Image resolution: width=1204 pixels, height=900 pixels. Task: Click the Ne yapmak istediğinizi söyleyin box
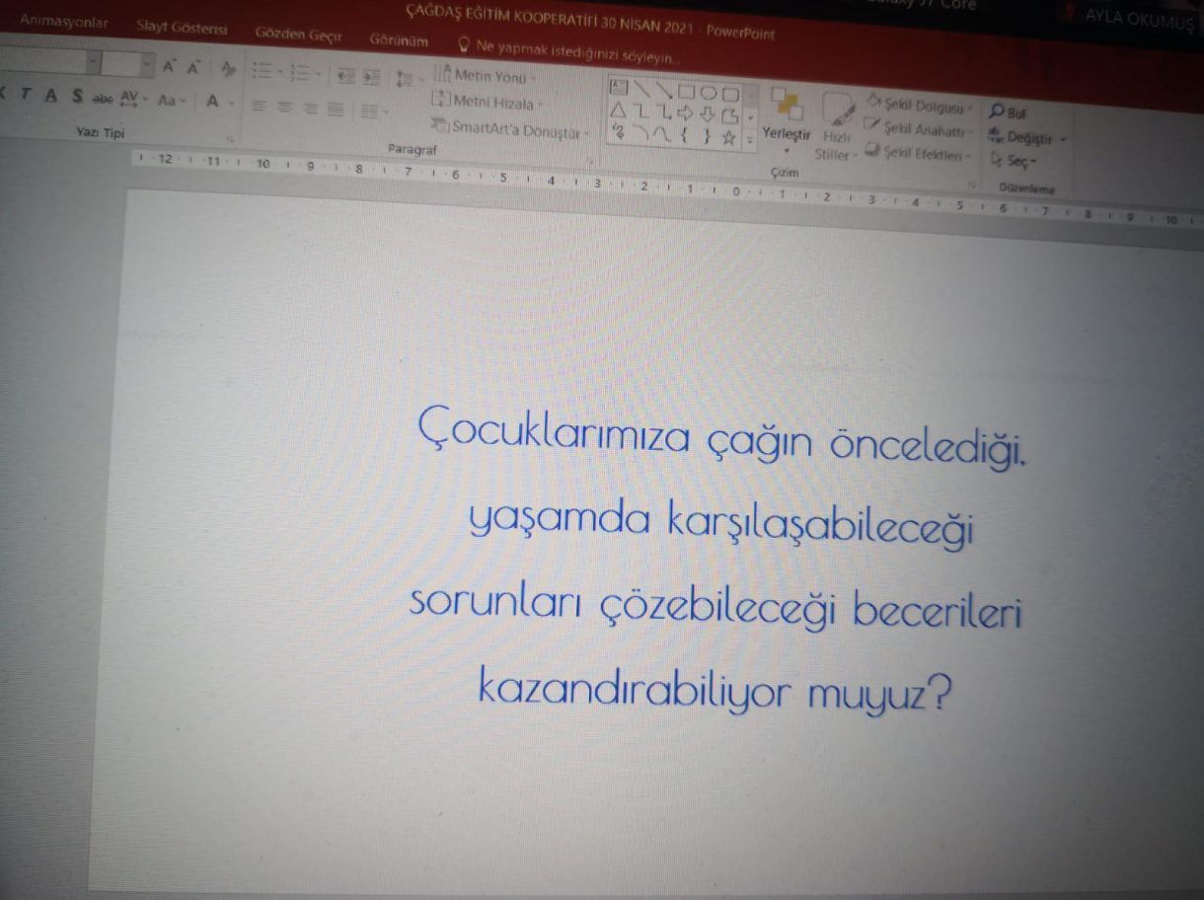(x=568, y=50)
